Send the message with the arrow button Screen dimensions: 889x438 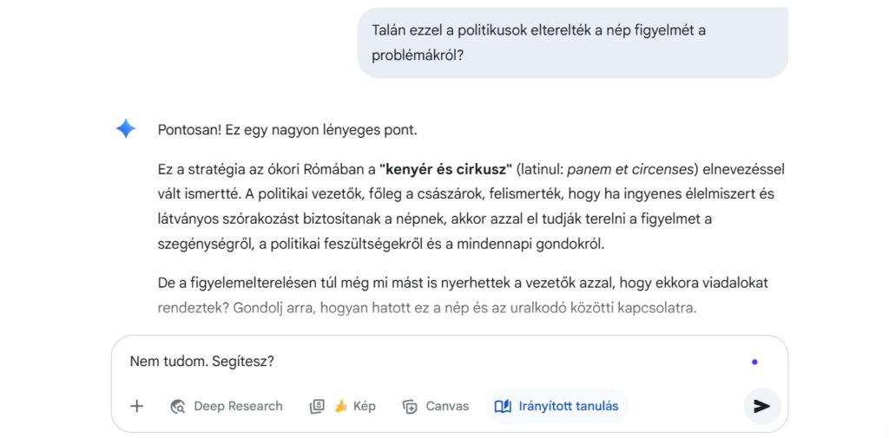tap(761, 406)
